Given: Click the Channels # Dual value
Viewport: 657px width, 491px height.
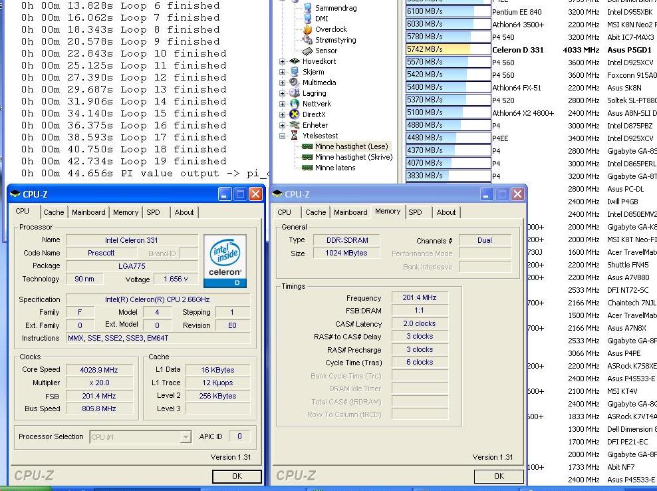Looking at the screenshot, I should tap(485, 240).
